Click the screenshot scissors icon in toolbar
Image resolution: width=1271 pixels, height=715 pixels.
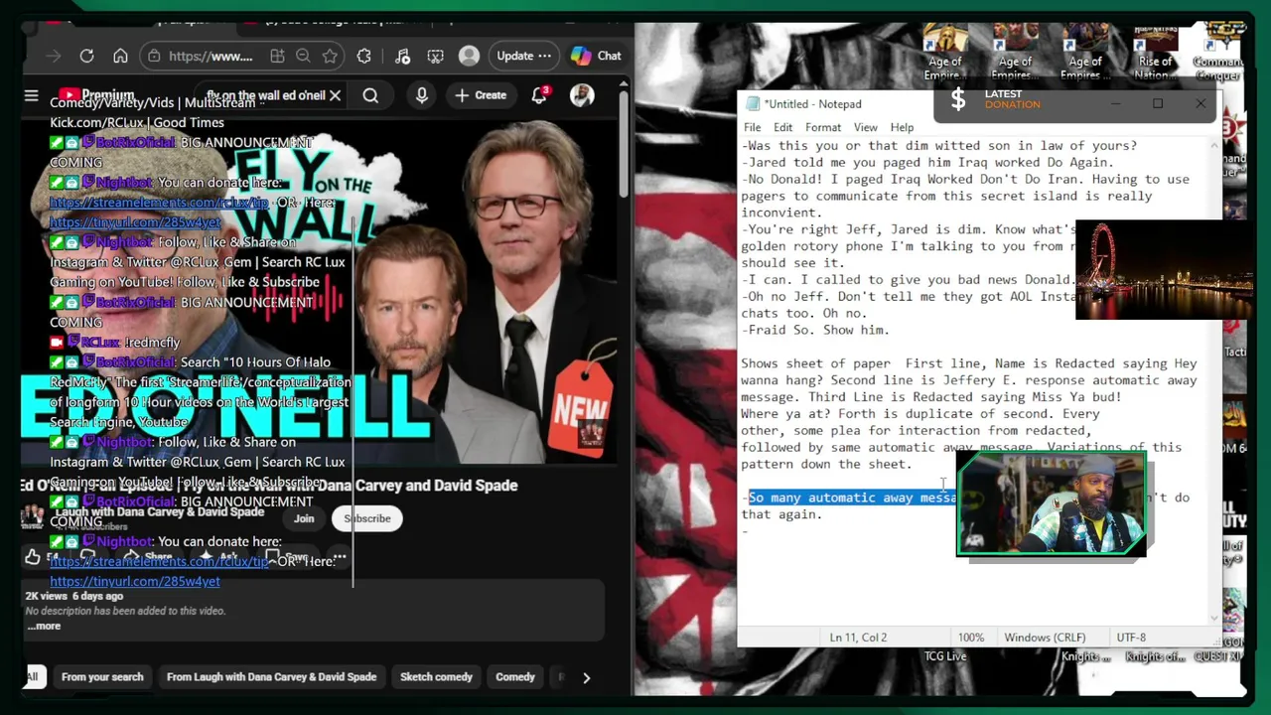click(435, 57)
